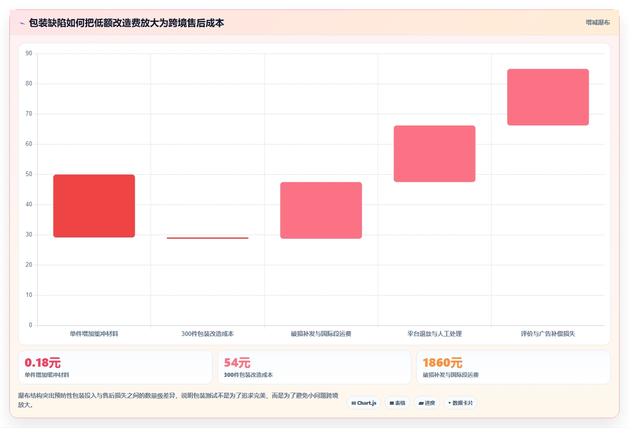
Task: Click the 平台退款与人工处理 waterfall bar
Action: click(434, 154)
